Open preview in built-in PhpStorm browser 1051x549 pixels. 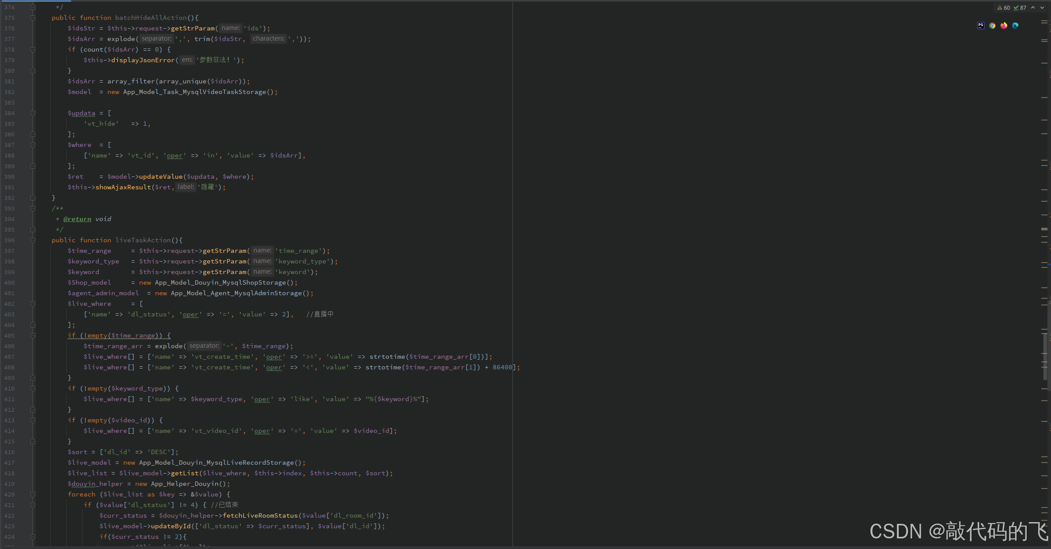[x=980, y=26]
